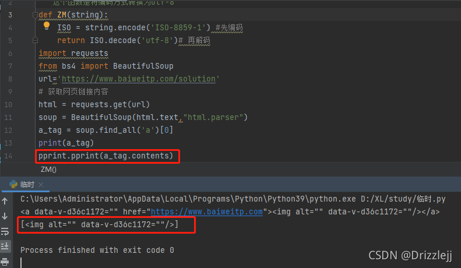Click the print icon in console toolbar
Image resolution: width=461 pixels, height=268 pixels.
(5, 261)
